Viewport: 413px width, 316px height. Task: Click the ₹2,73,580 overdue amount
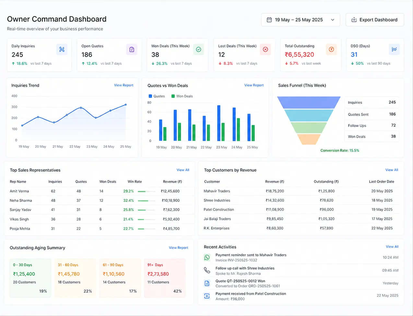158,274
